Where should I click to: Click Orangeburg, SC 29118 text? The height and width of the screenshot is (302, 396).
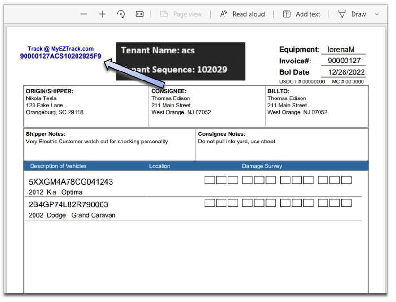point(55,113)
